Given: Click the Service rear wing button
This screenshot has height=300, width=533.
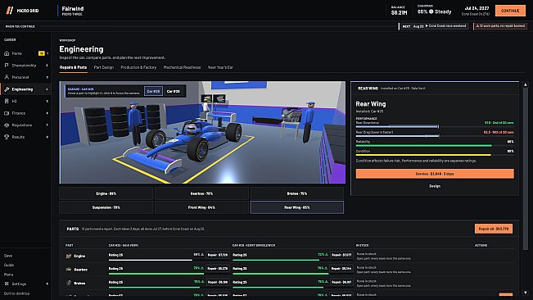Looking at the screenshot, I should click(x=435, y=174).
